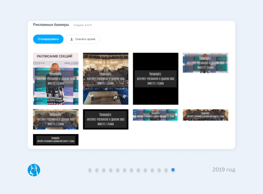Switch to the seventh pagination dot

(131, 170)
